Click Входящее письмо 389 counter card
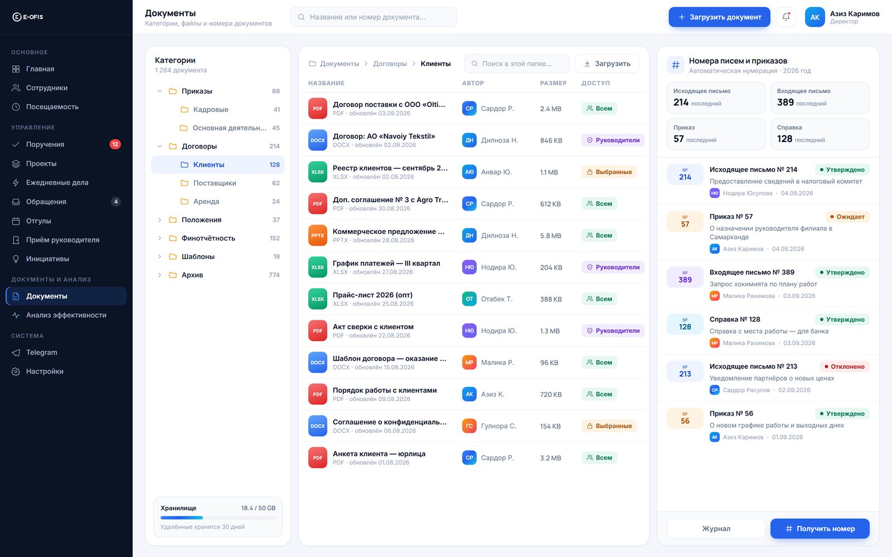892x557 pixels. [820, 98]
